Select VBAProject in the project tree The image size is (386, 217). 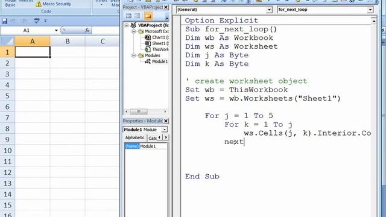(x=153, y=25)
